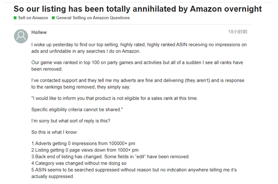
Task: Click list item 4 about category changed
Action: pyautogui.click(x=79, y=163)
